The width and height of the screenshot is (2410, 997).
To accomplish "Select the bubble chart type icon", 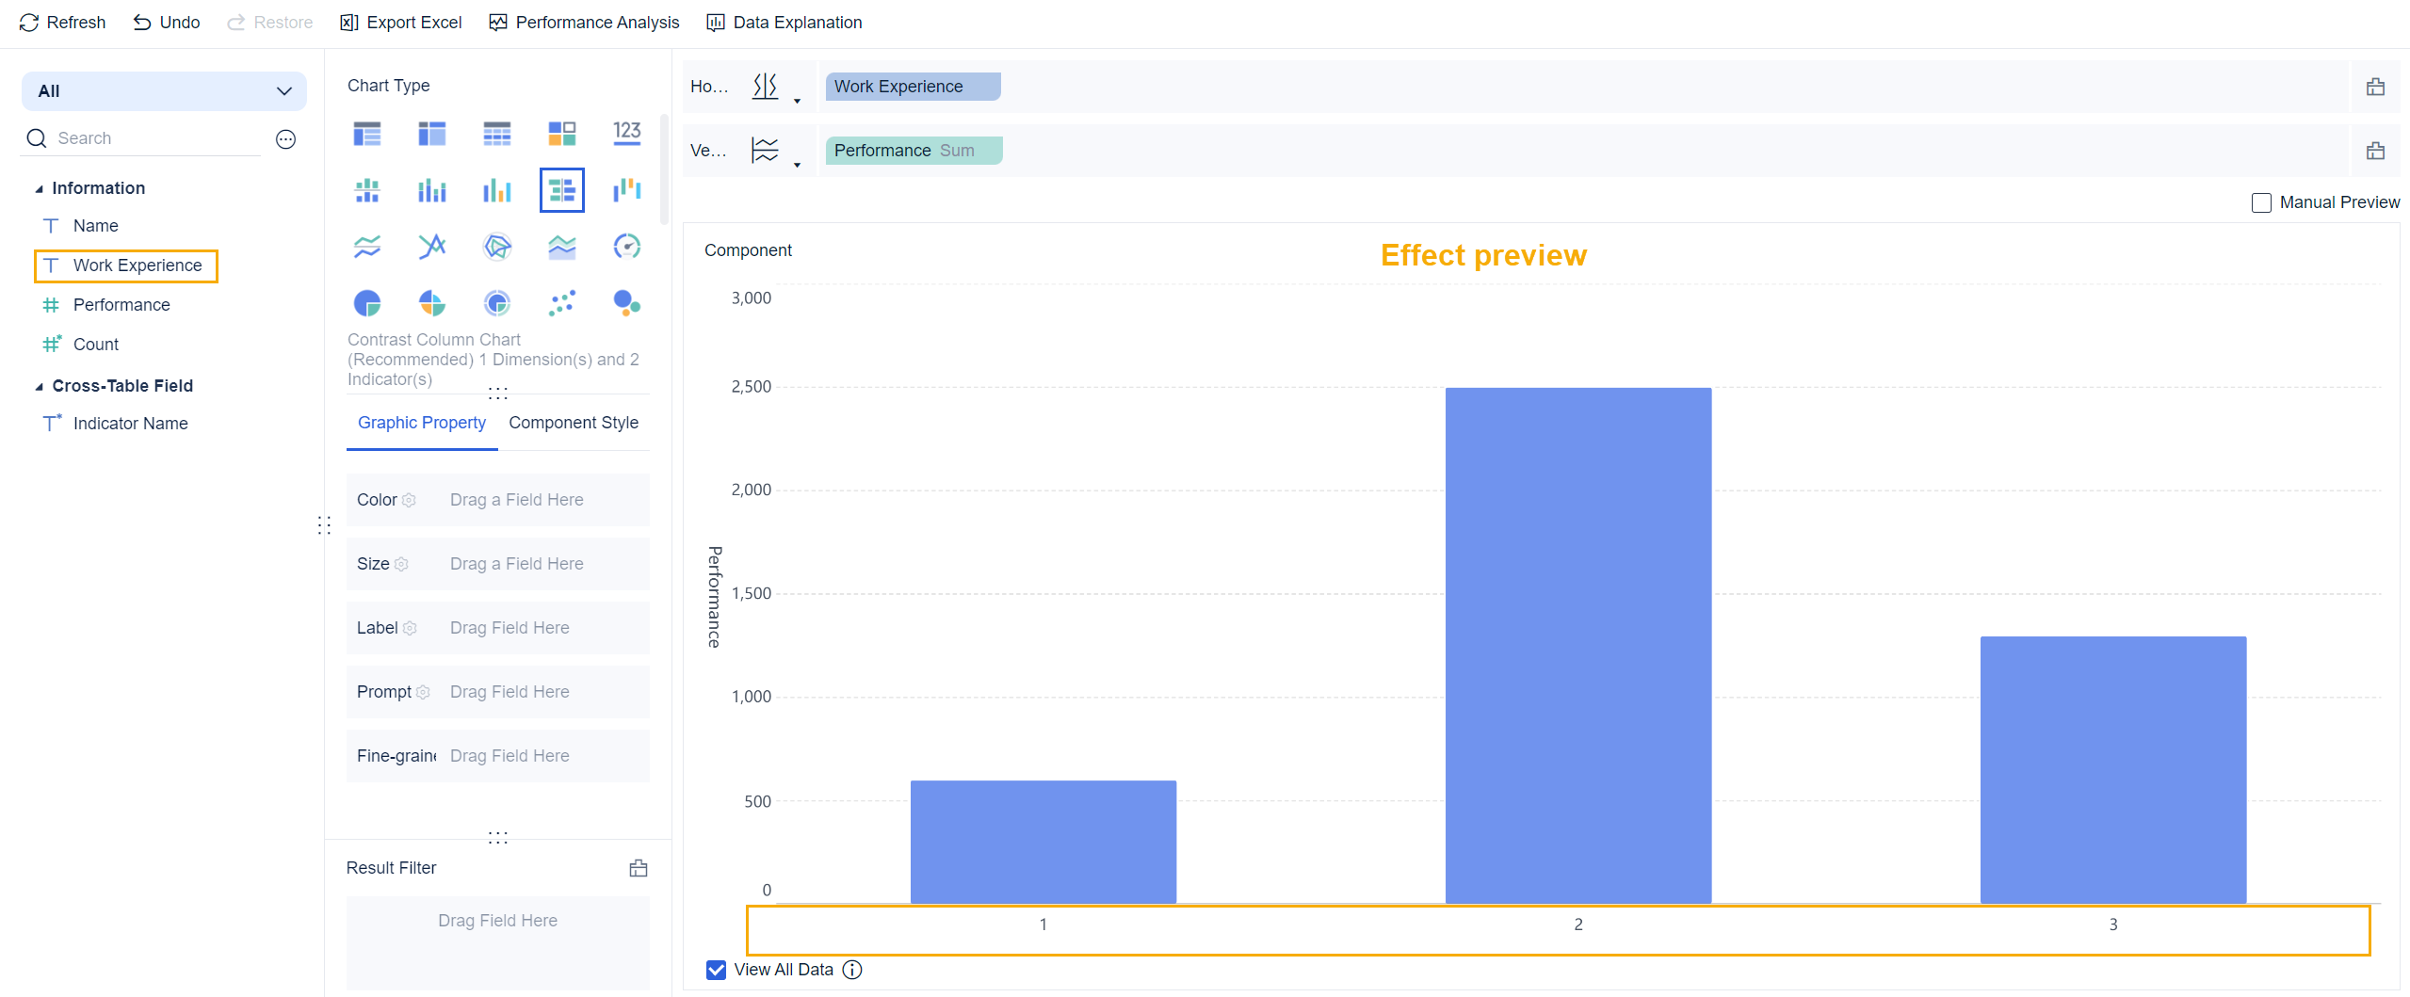I will [626, 303].
